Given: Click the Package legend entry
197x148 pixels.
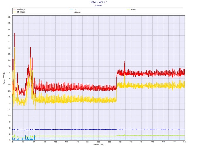Looking at the screenshot, I should 19,9.
